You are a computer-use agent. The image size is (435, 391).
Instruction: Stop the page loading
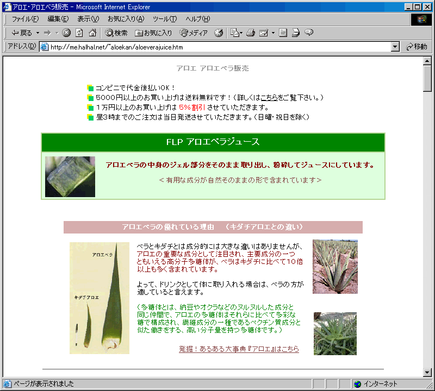[x=66, y=33]
